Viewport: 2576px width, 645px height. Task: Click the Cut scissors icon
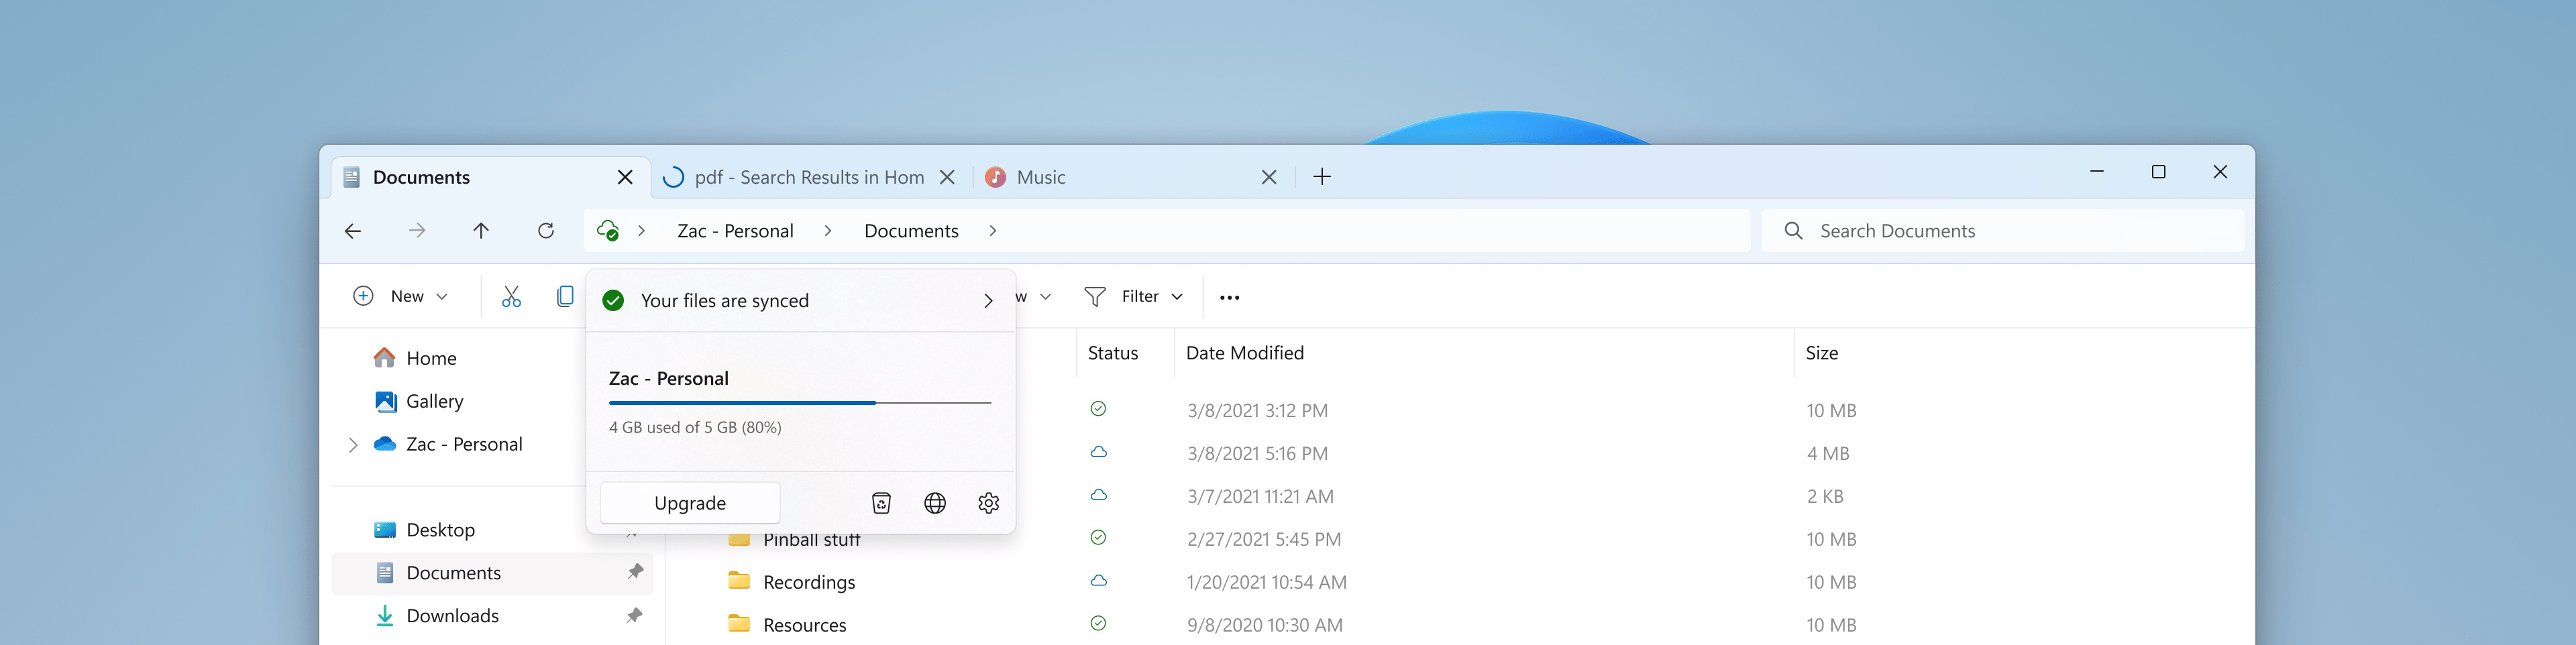511,297
